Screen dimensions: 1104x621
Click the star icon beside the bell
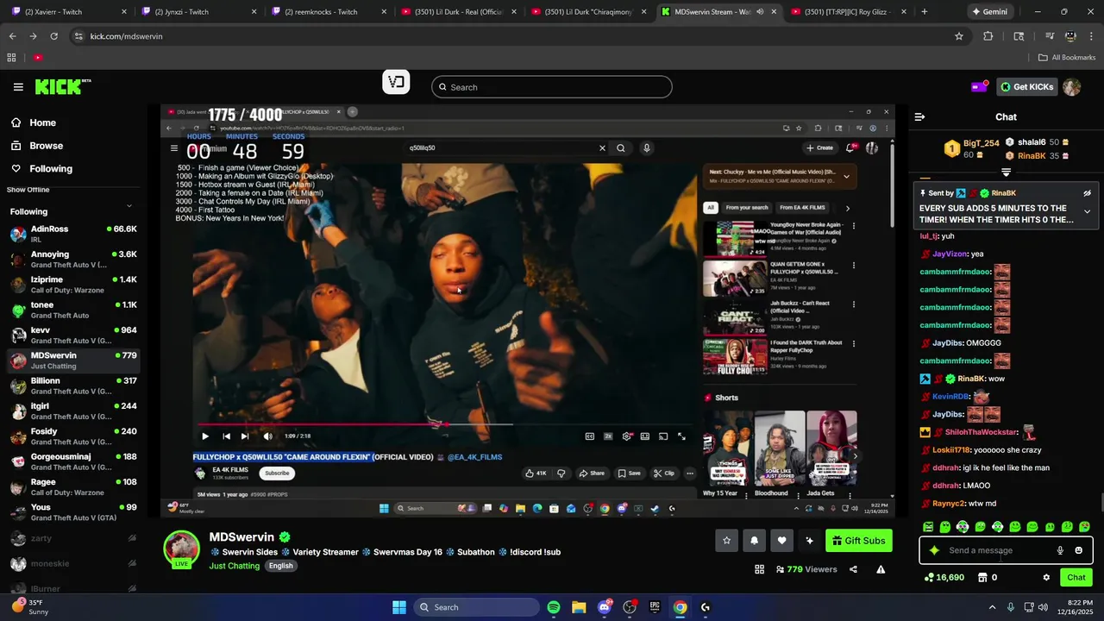(x=726, y=541)
